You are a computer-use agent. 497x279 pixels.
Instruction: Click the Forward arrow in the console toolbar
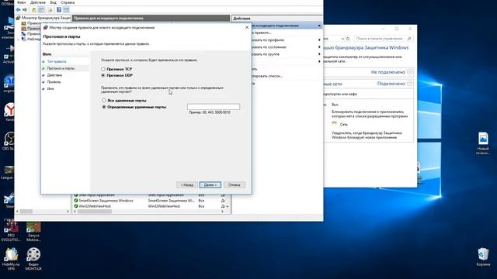coord(25,10)
